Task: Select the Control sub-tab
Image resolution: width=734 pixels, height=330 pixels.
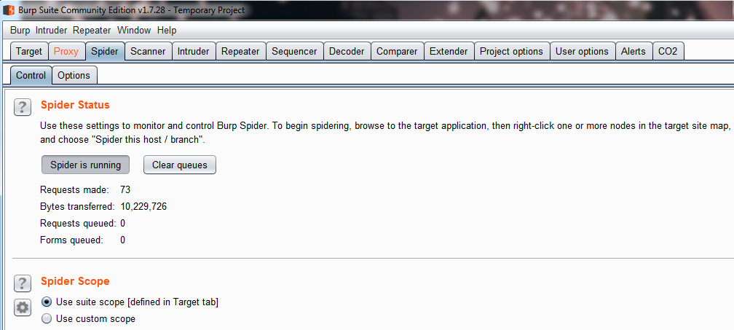Action: tap(31, 75)
